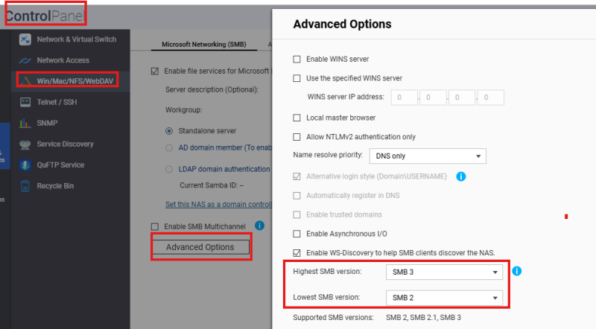Screen dimensions: 596x329
Task: Click first WINS server IP address field
Action: pyautogui.click(x=404, y=98)
